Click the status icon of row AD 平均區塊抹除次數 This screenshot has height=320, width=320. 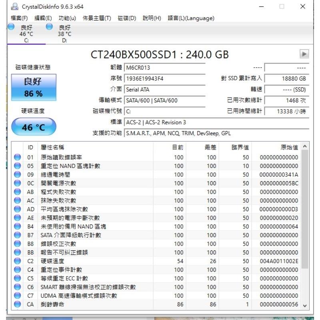click(17, 209)
